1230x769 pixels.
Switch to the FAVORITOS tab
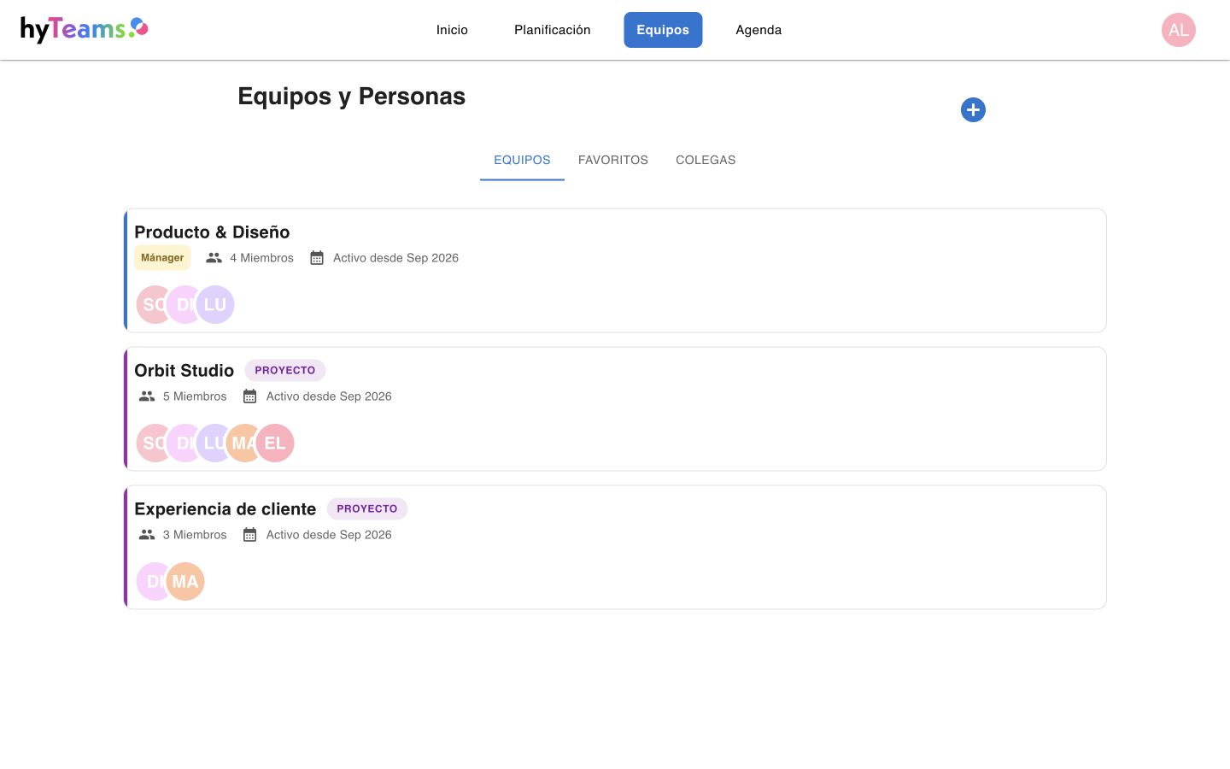pyautogui.click(x=613, y=160)
